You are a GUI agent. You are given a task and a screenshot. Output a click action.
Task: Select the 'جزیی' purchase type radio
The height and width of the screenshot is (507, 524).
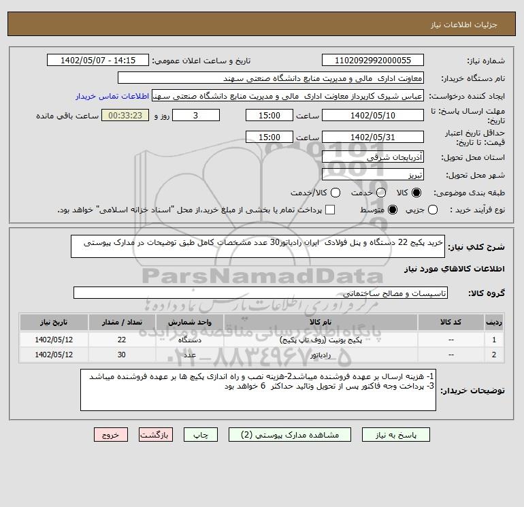point(433,210)
